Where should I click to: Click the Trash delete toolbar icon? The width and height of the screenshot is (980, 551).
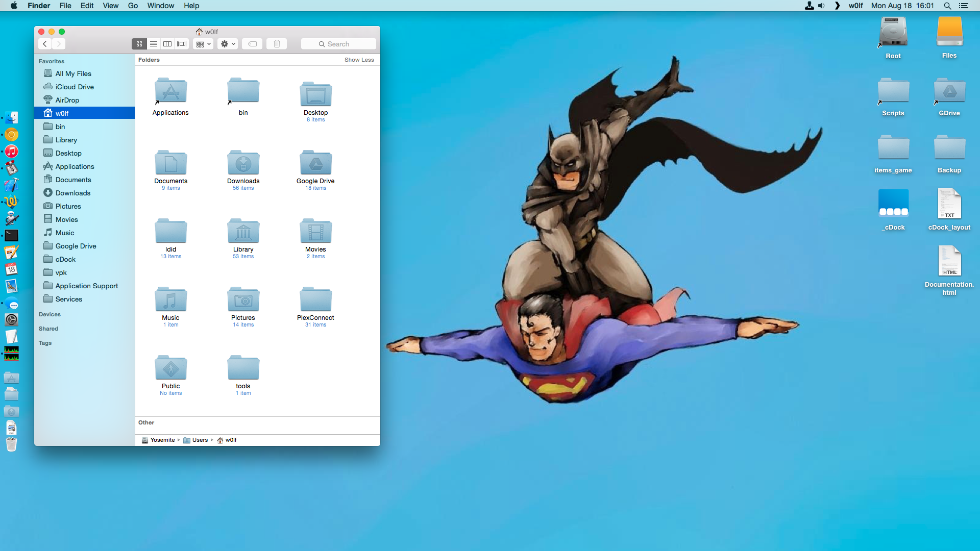277,44
